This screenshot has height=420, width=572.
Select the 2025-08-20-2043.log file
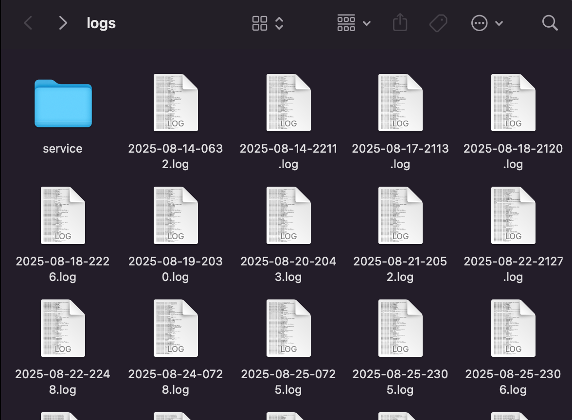point(288,216)
